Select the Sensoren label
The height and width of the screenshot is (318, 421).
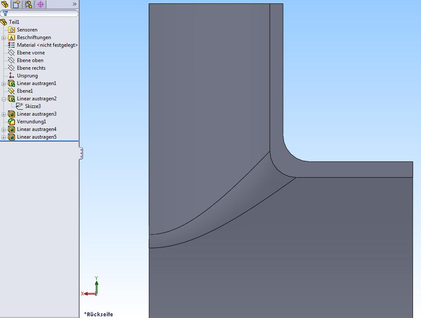(27, 30)
